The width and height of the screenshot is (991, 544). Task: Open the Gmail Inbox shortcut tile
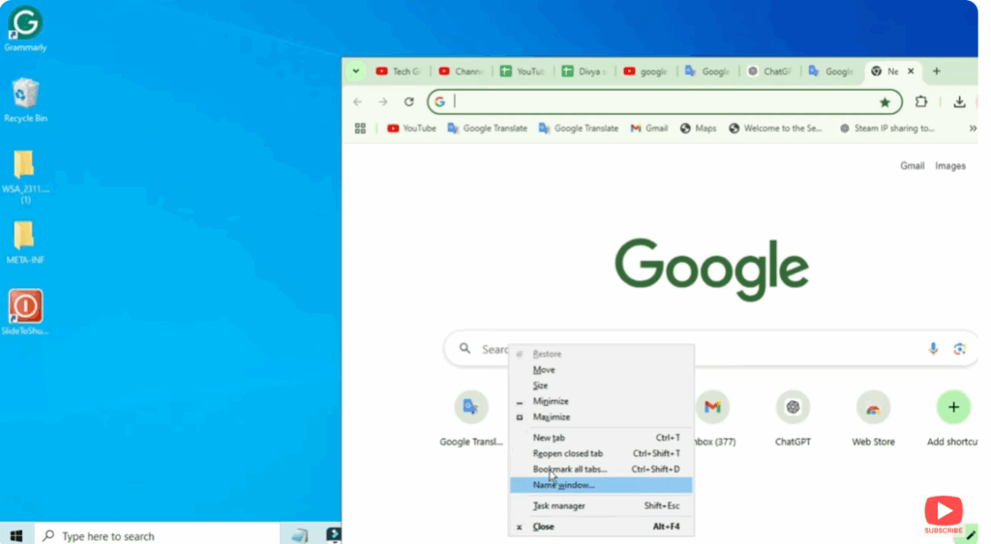[713, 418]
